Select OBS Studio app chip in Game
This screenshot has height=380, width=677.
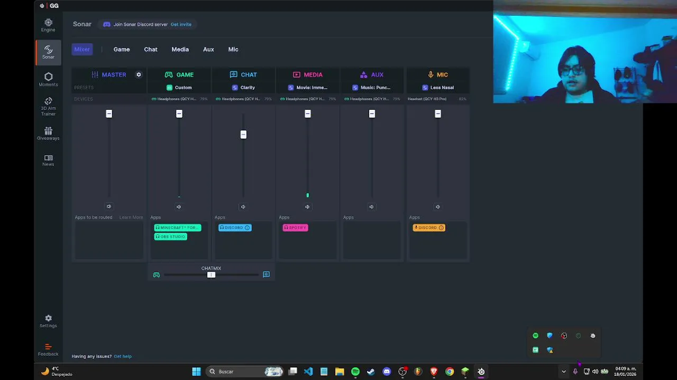tap(170, 236)
